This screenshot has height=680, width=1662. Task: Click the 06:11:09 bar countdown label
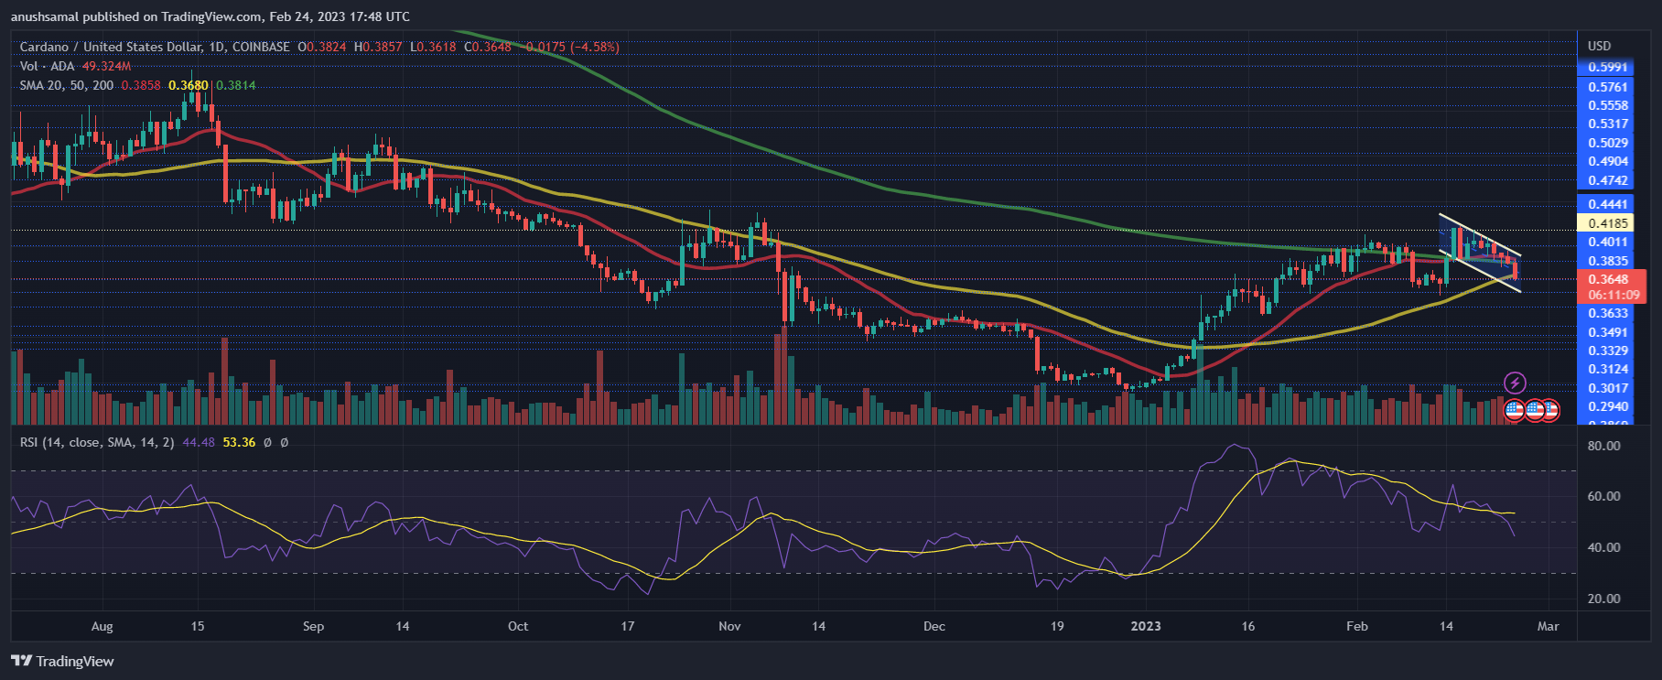pos(1613,295)
